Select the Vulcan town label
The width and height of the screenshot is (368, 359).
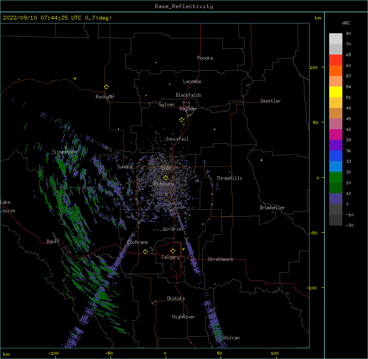[x=232, y=338]
